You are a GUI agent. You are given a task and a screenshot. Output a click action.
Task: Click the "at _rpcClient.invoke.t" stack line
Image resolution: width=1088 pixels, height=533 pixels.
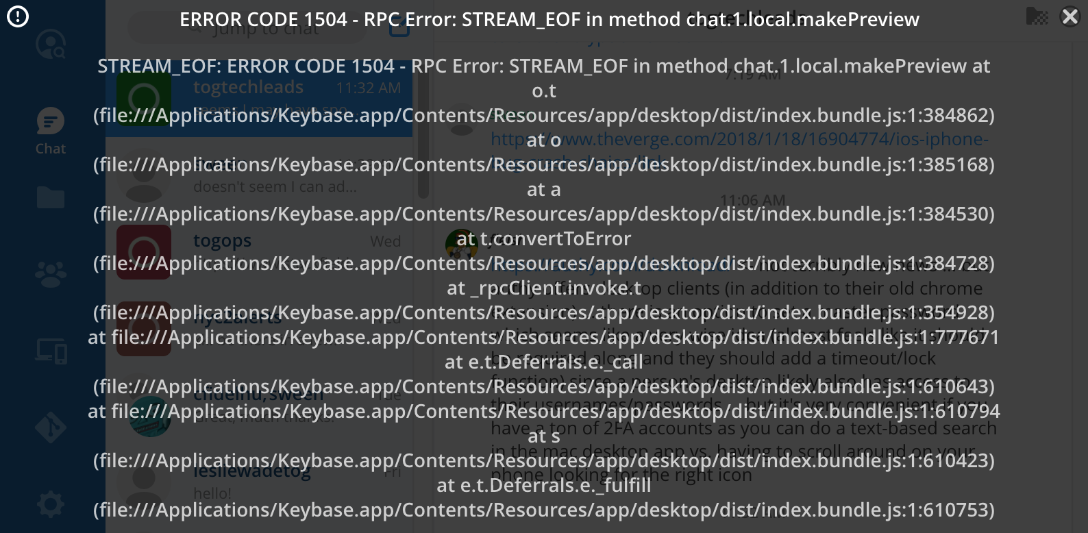point(544,288)
